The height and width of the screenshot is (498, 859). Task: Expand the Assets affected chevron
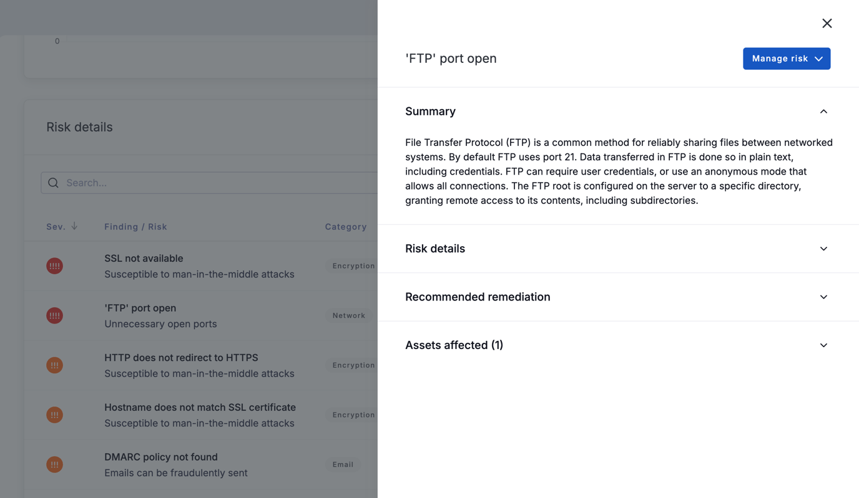point(823,345)
